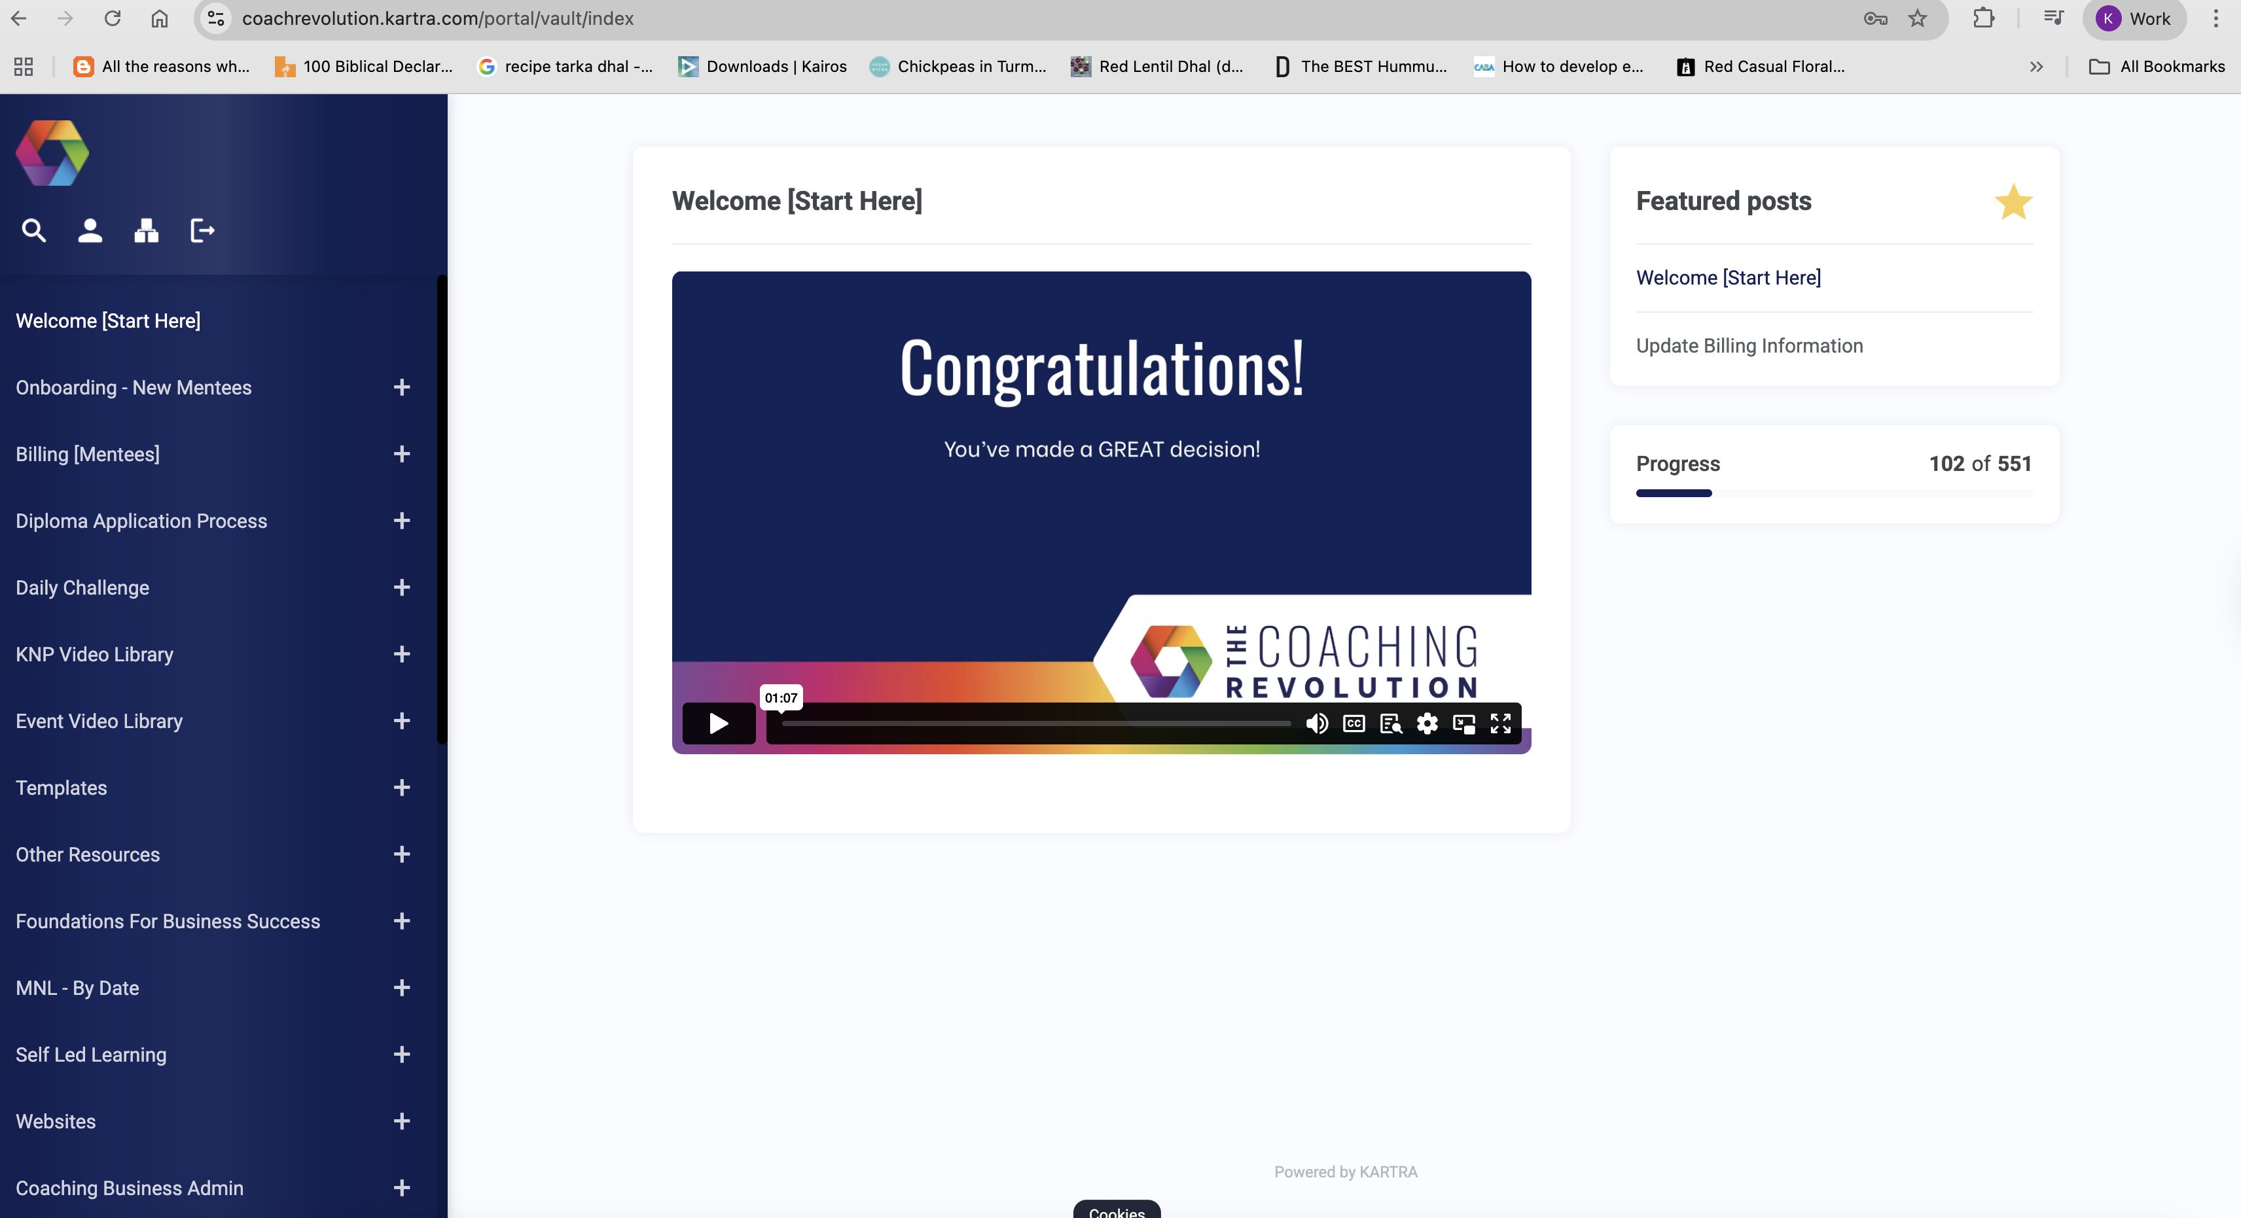2241x1218 pixels.
Task: Click the picture-in-picture icon on video
Action: pyautogui.click(x=1464, y=723)
